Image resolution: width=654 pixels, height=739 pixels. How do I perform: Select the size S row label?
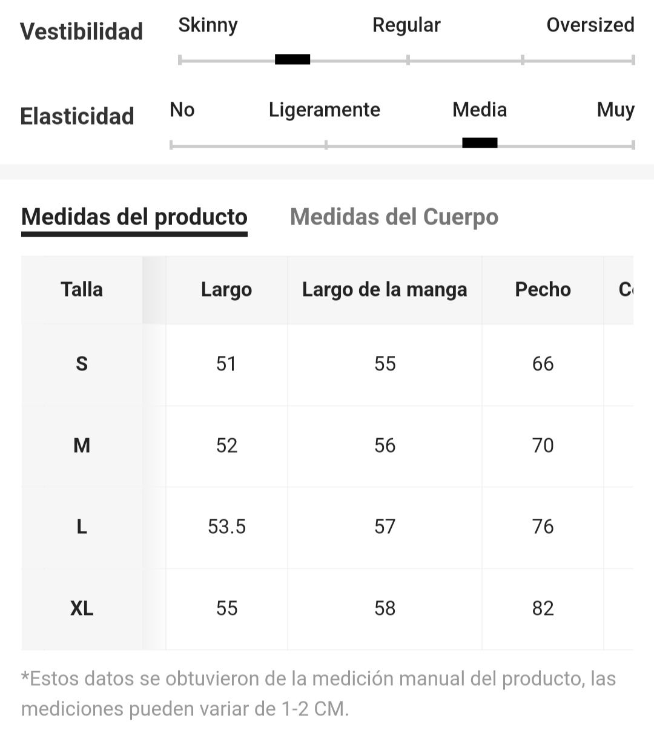click(82, 364)
